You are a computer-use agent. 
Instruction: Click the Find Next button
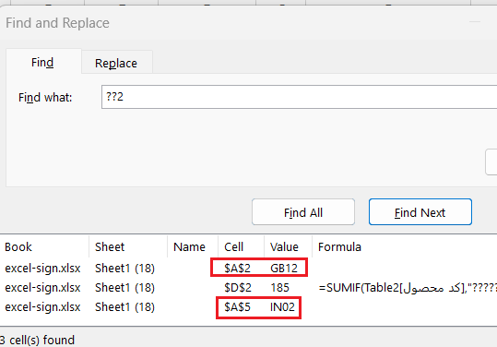point(420,212)
